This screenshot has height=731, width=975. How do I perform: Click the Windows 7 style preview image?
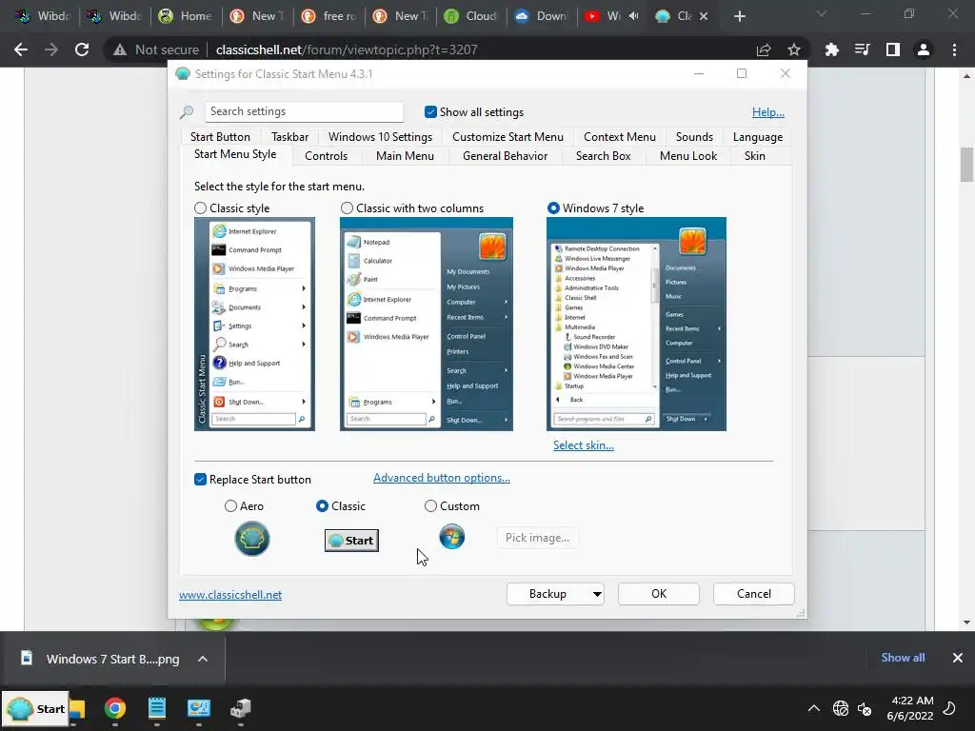click(x=636, y=324)
